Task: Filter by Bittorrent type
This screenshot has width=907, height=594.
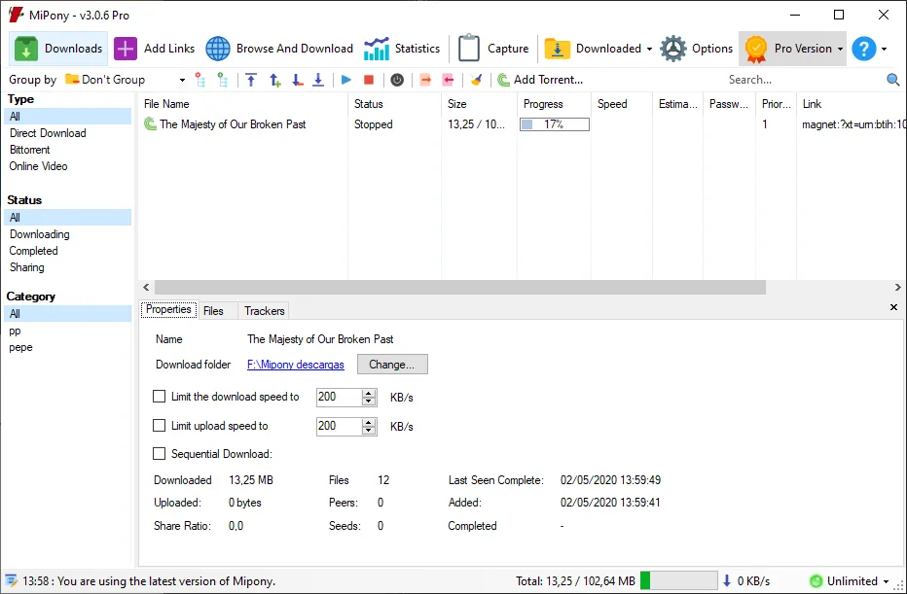Action: coord(30,150)
